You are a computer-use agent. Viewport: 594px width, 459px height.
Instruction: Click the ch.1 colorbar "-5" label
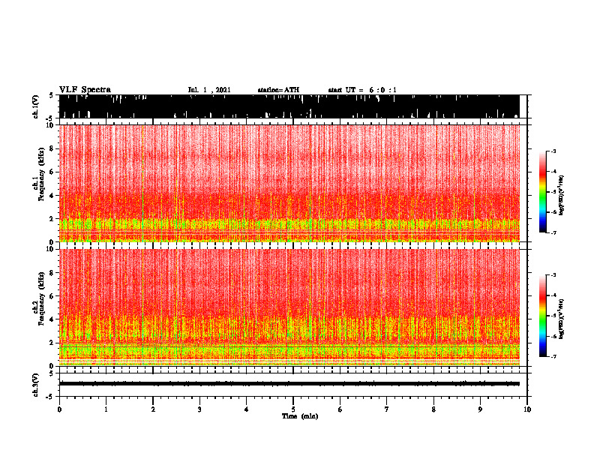pyautogui.click(x=553, y=192)
